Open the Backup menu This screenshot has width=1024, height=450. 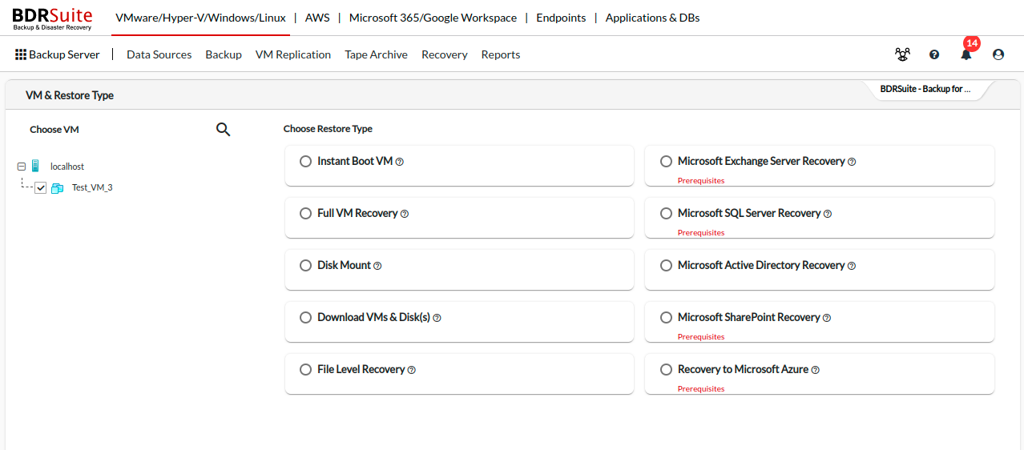click(x=224, y=54)
